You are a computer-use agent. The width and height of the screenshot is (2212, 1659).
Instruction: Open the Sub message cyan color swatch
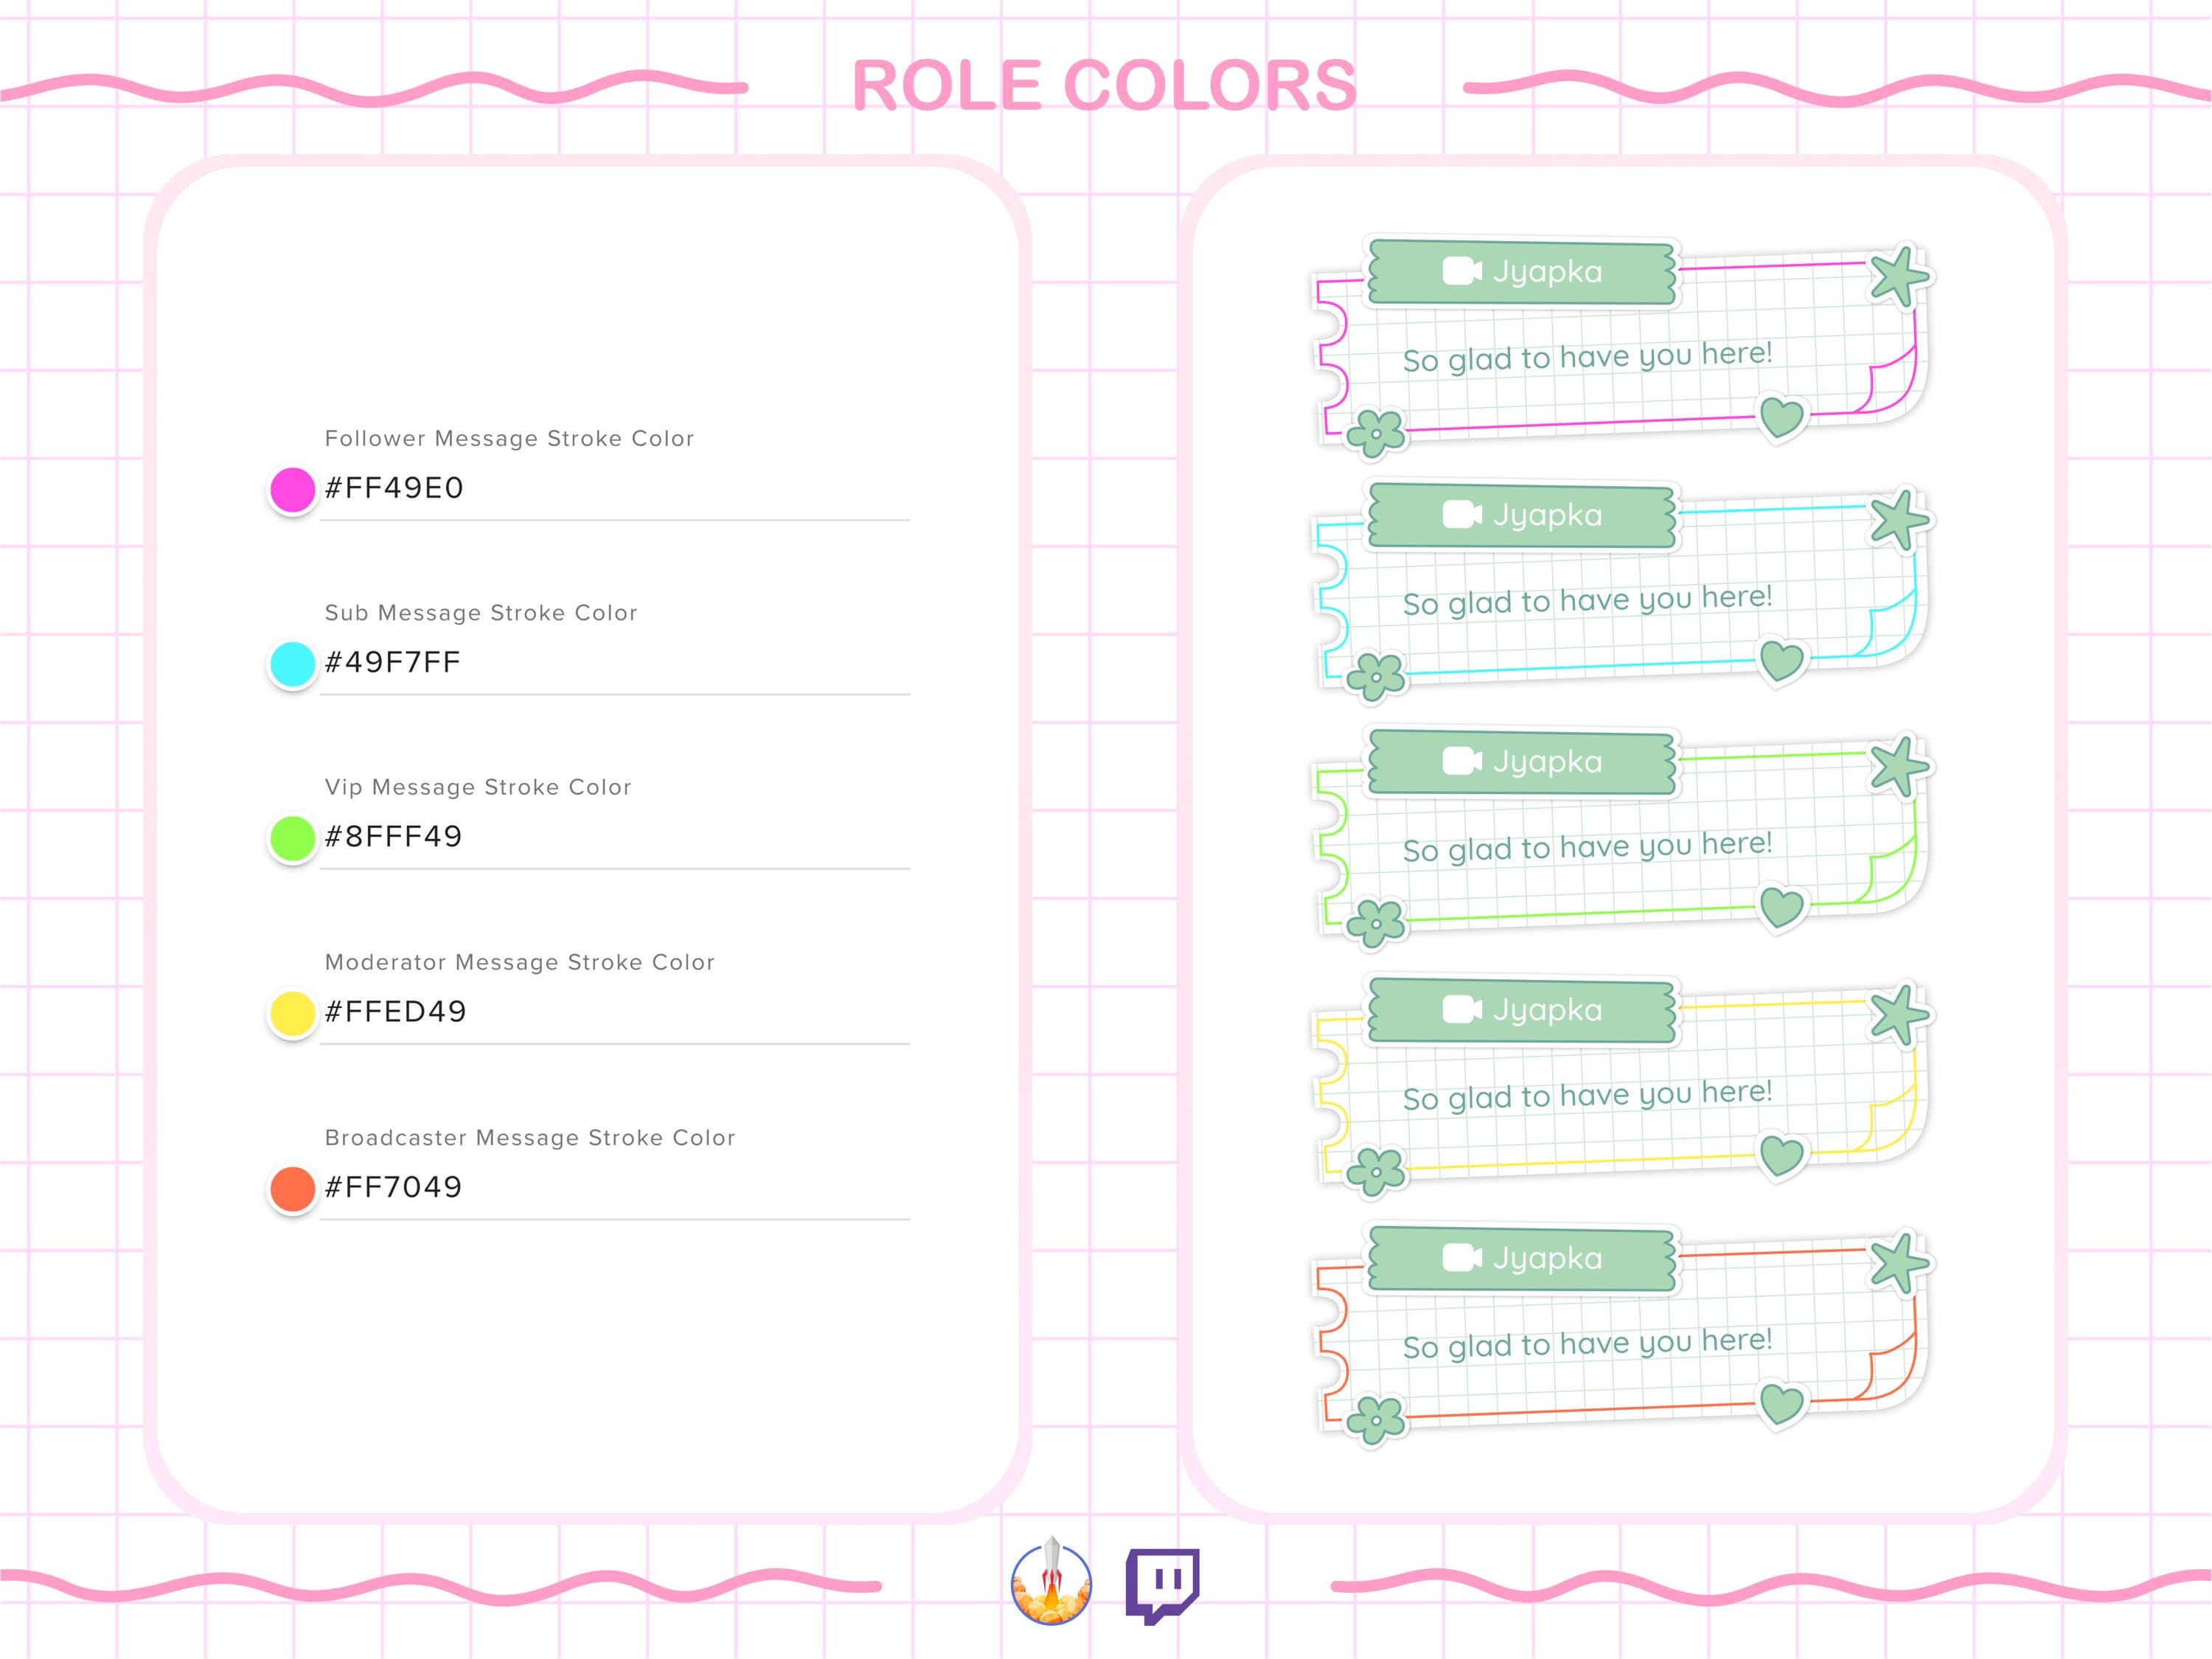tap(293, 664)
